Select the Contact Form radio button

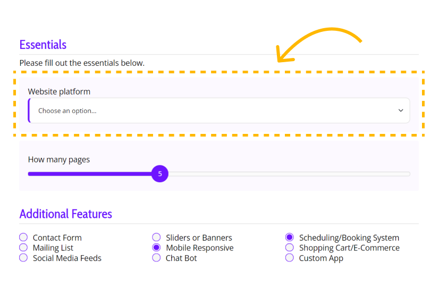point(23,238)
